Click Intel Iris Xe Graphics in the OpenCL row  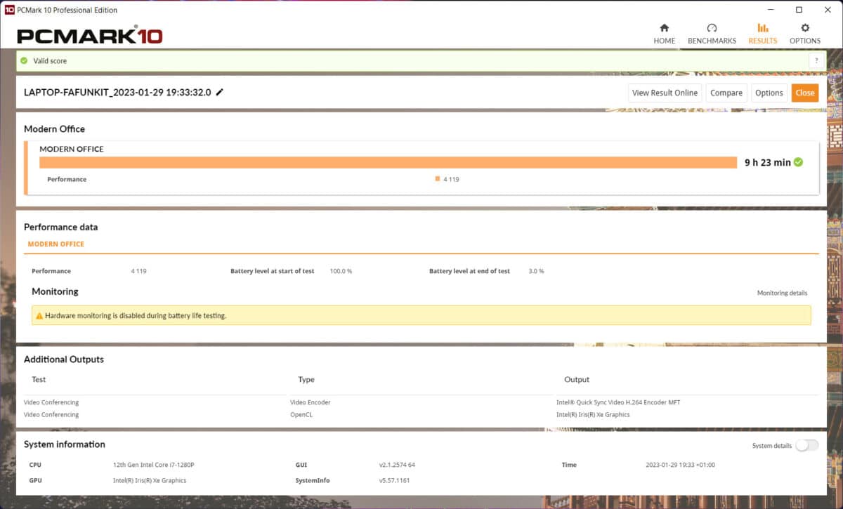tap(593, 414)
